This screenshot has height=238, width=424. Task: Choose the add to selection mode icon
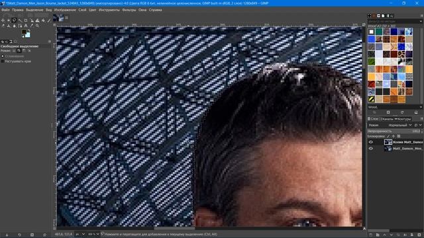(x=19, y=51)
